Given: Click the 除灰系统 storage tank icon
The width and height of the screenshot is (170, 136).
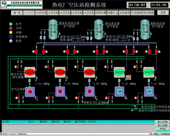Looking at the screenshot, I should [53, 29].
